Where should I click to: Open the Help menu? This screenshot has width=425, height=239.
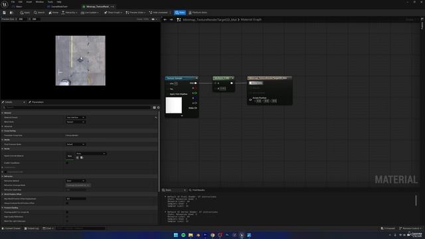point(59,2)
